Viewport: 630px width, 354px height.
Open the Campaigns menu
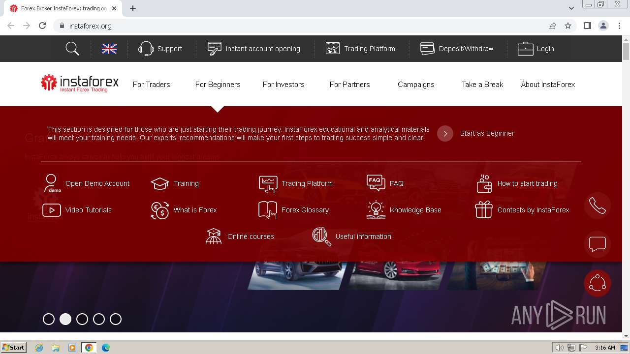416,85
